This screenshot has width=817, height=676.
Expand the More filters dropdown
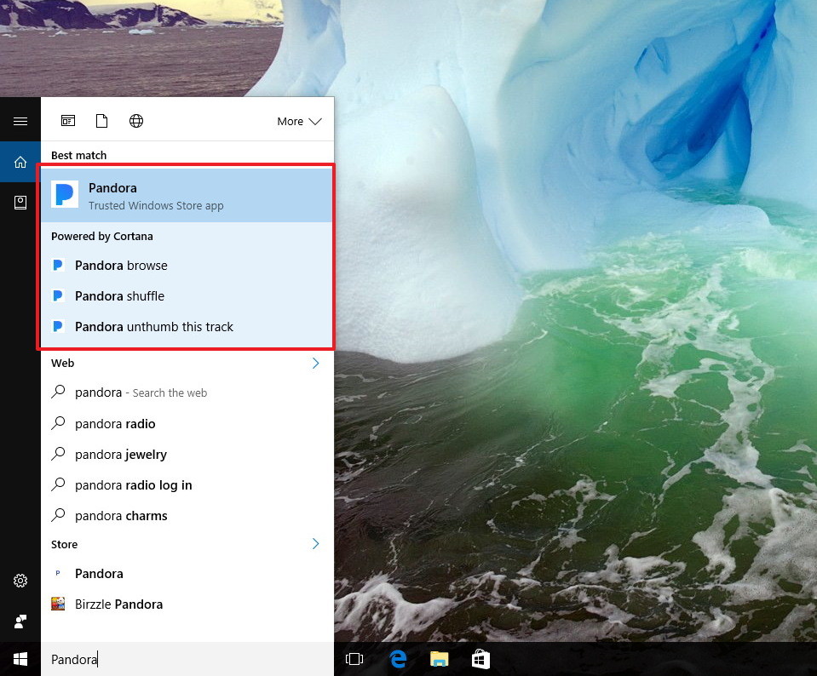coord(299,122)
